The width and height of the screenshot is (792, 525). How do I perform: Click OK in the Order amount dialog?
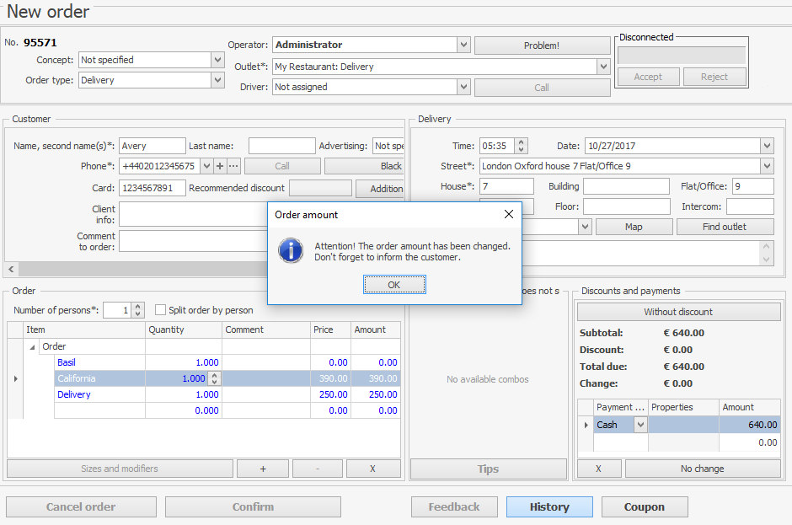(x=394, y=285)
